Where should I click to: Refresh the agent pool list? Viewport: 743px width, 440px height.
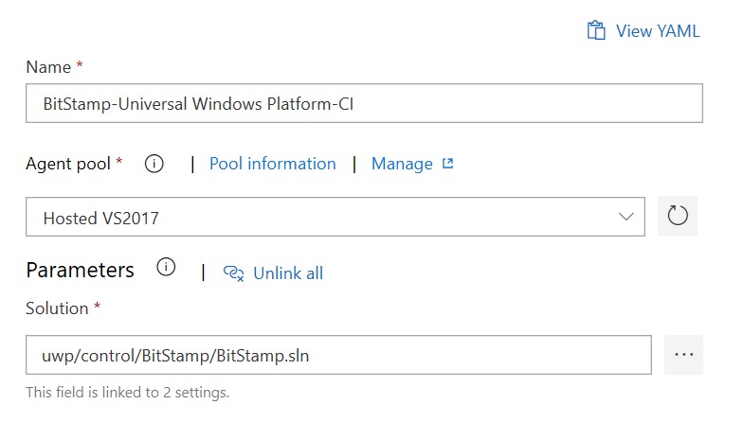(678, 217)
